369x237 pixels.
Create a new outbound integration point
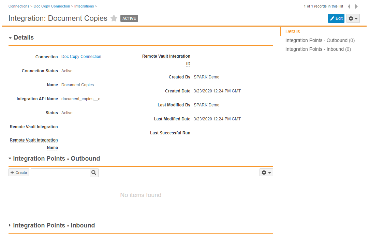tap(19, 173)
